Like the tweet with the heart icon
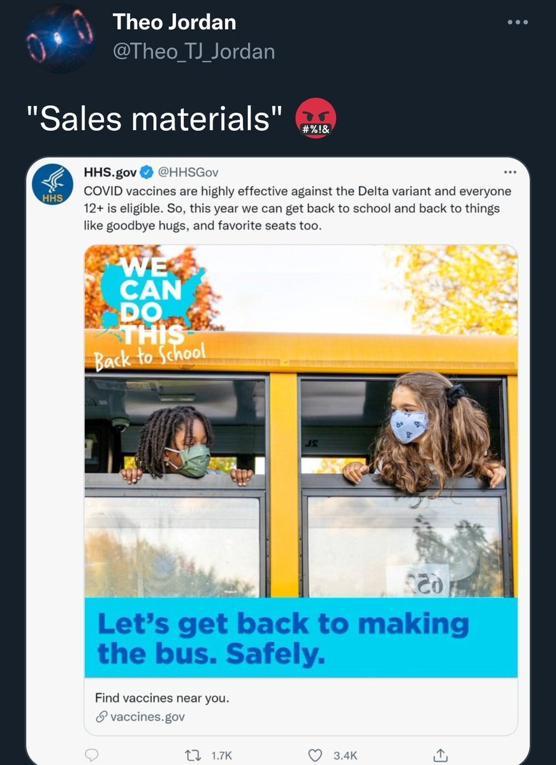The image size is (556, 765). (x=315, y=755)
